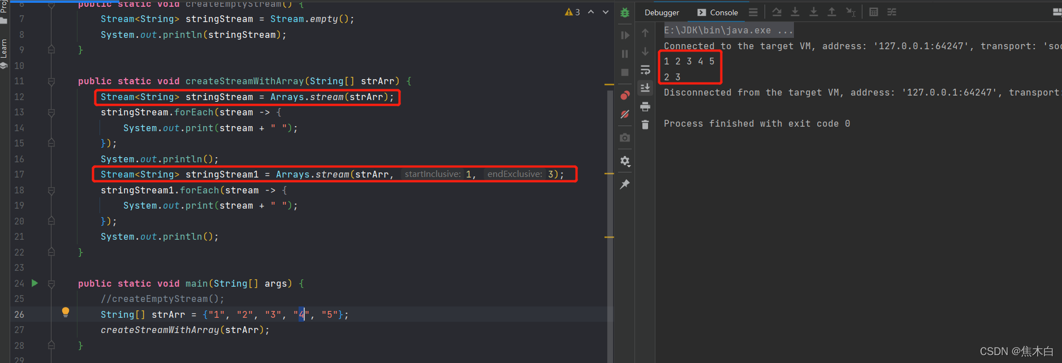The height and width of the screenshot is (363, 1062).
Task: Collapse createStreamWithArray method fold at line 11
Action: tap(51, 81)
